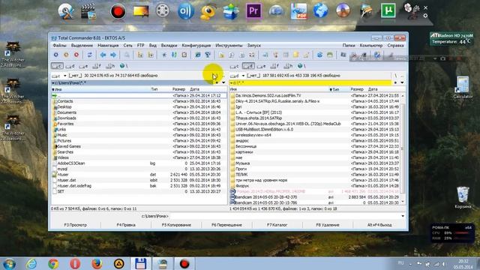
Task: Select drive f in right drive bar
Action: [x=274, y=66]
